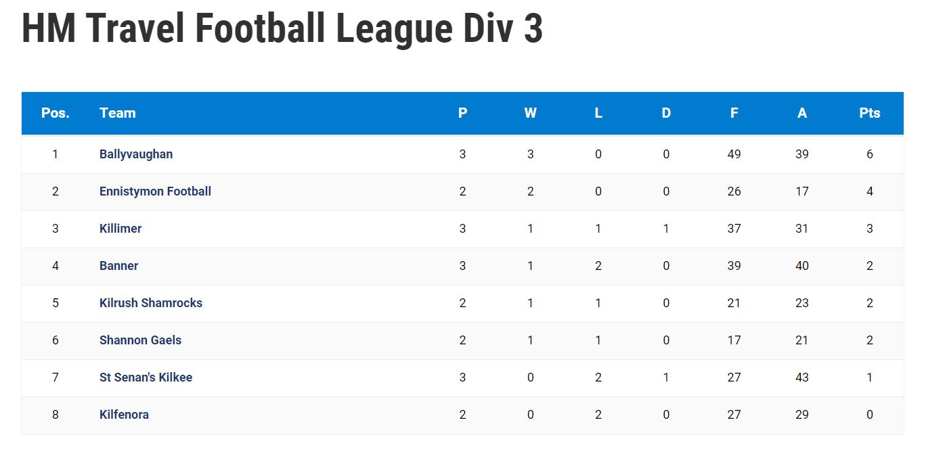Open St Senan's Kilkee team link
This screenshot has height=458, width=926.
(x=146, y=377)
